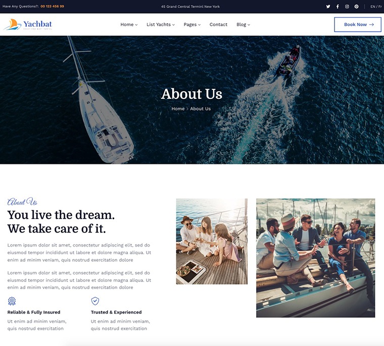Click the Reliable & Fully Insured badge icon
This screenshot has height=346, width=384.
tap(12, 301)
